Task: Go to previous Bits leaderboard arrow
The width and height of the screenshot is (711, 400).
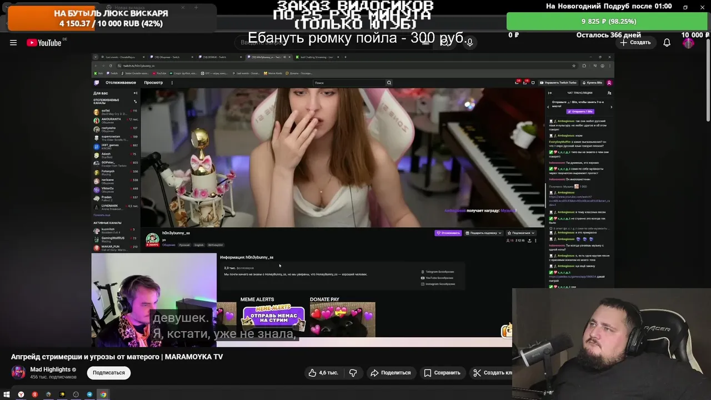Action: point(548,107)
